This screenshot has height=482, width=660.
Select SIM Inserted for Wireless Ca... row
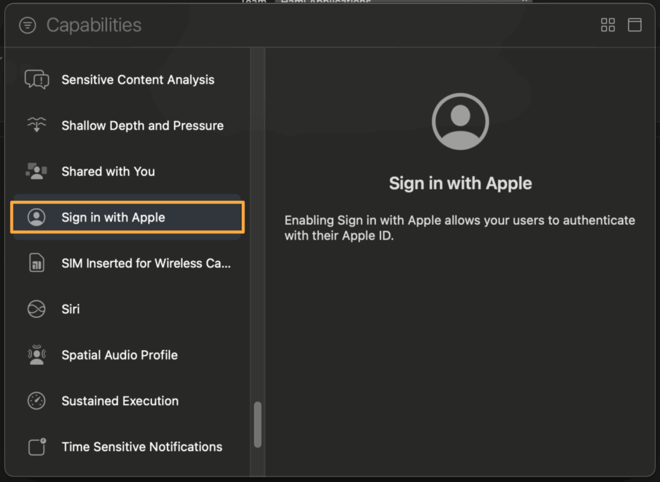pyautogui.click(x=127, y=263)
